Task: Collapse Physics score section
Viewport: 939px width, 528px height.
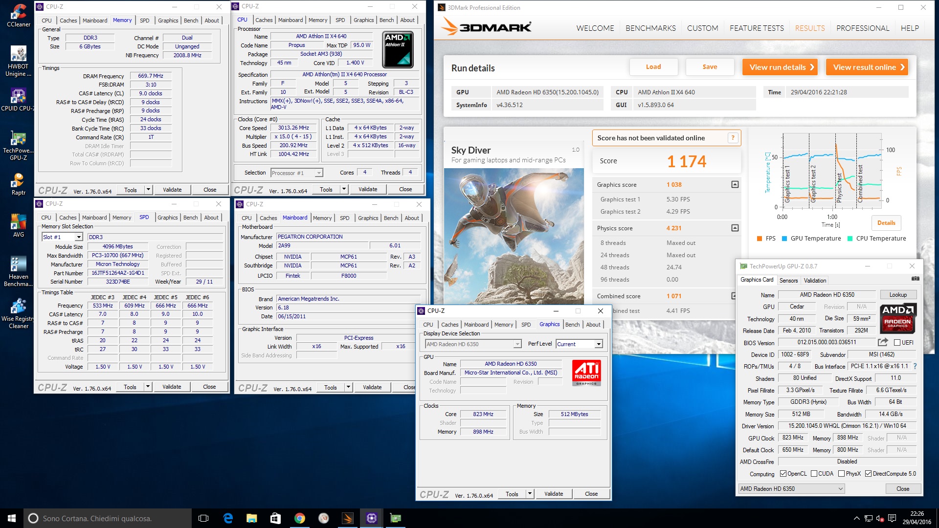Action: coord(735,228)
